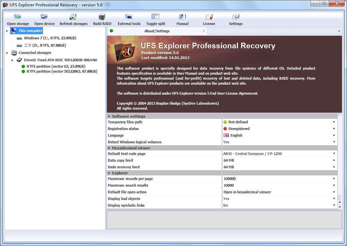Screen dimensions: 347x246
Task: Switch to the About/Settings tab
Action: (x=157, y=31)
